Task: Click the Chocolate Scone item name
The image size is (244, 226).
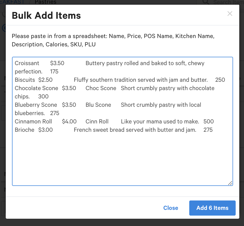Action: pyautogui.click(x=36, y=88)
